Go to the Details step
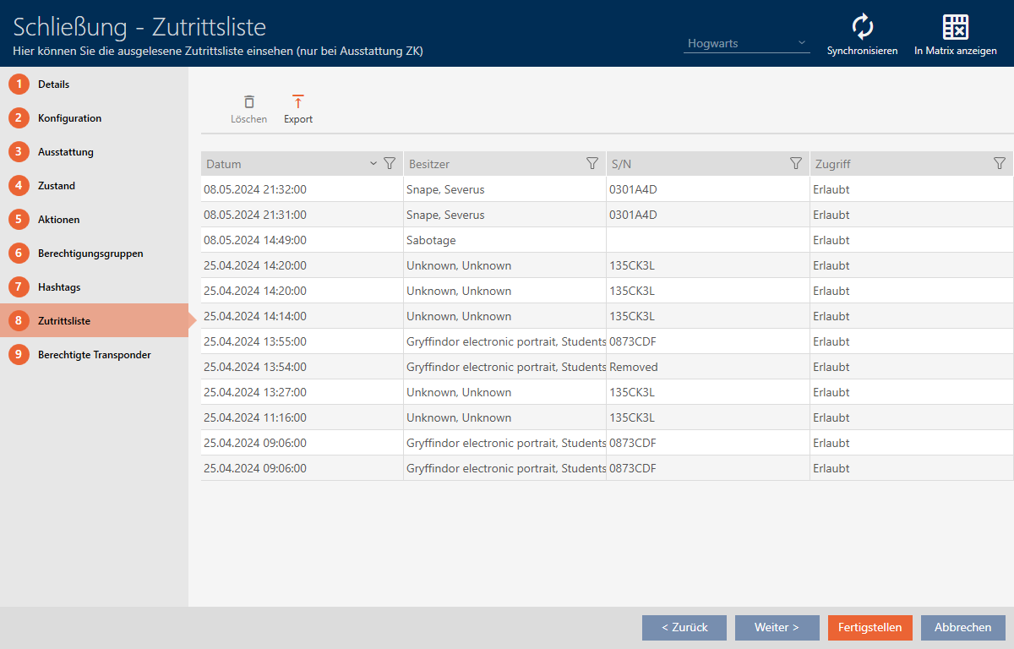This screenshot has width=1014, height=649. click(54, 85)
